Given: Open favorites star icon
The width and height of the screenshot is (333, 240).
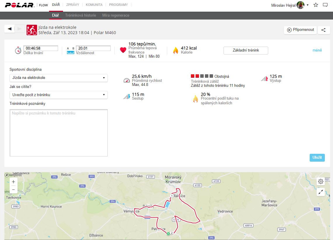Looking at the screenshot, I should 316,5.
